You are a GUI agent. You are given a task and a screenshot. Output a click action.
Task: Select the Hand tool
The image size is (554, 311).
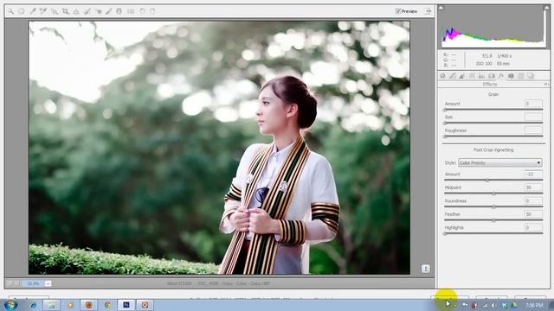[x=22, y=11]
